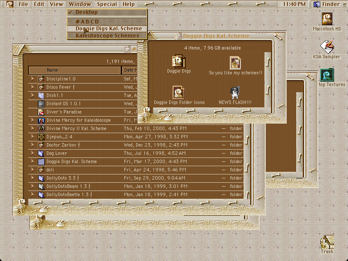Click the Diver's Paradise file icon

pos(41,112)
